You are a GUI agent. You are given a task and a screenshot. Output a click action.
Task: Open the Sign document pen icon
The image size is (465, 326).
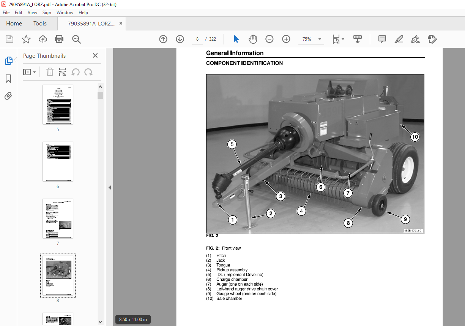click(x=416, y=39)
